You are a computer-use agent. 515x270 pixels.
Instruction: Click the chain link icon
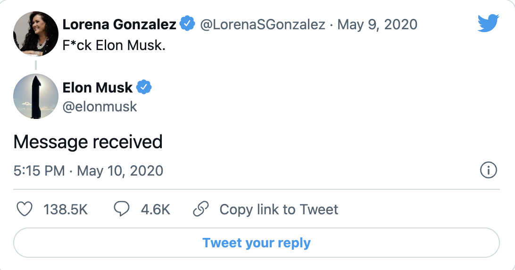coord(201,209)
